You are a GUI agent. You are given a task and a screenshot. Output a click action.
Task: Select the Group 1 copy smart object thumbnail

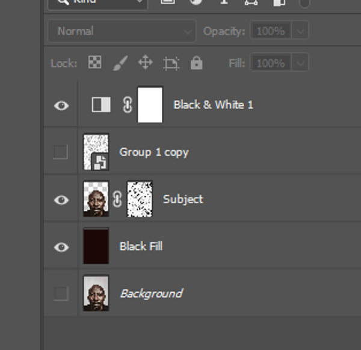96,152
